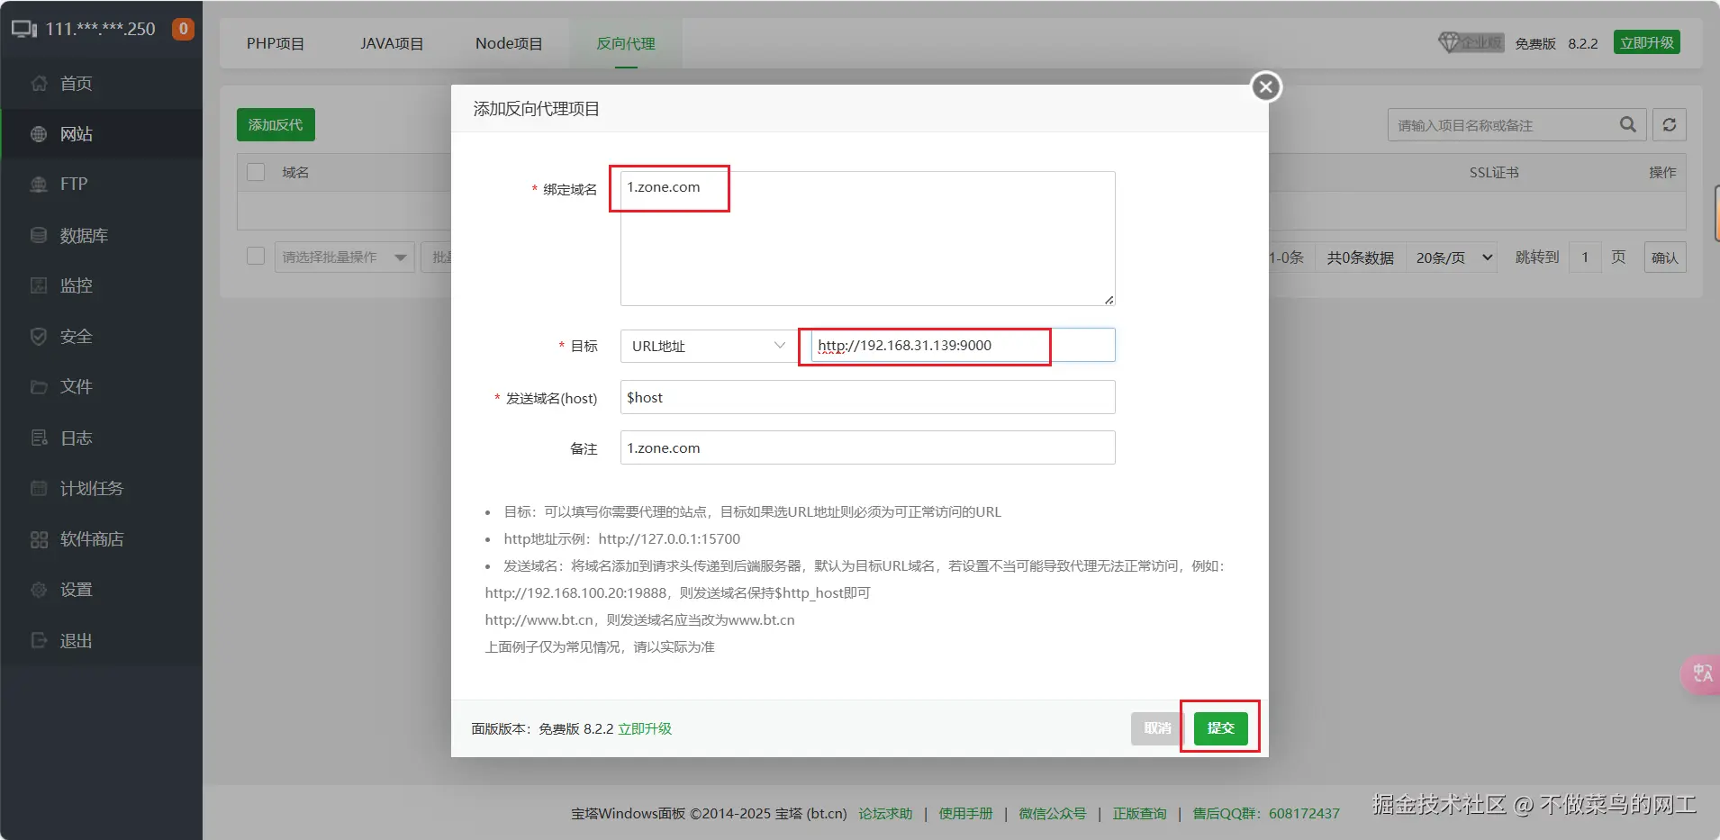Screen dimensions: 1720x840
Task: Open the 目标 URL地址 dropdown
Action: pyautogui.click(x=706, y=346)
